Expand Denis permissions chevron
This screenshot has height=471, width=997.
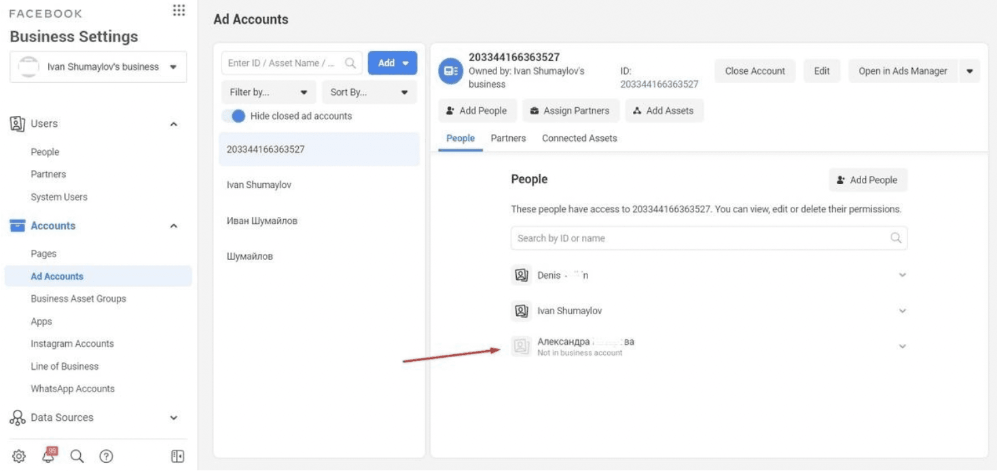click(903, 275)
